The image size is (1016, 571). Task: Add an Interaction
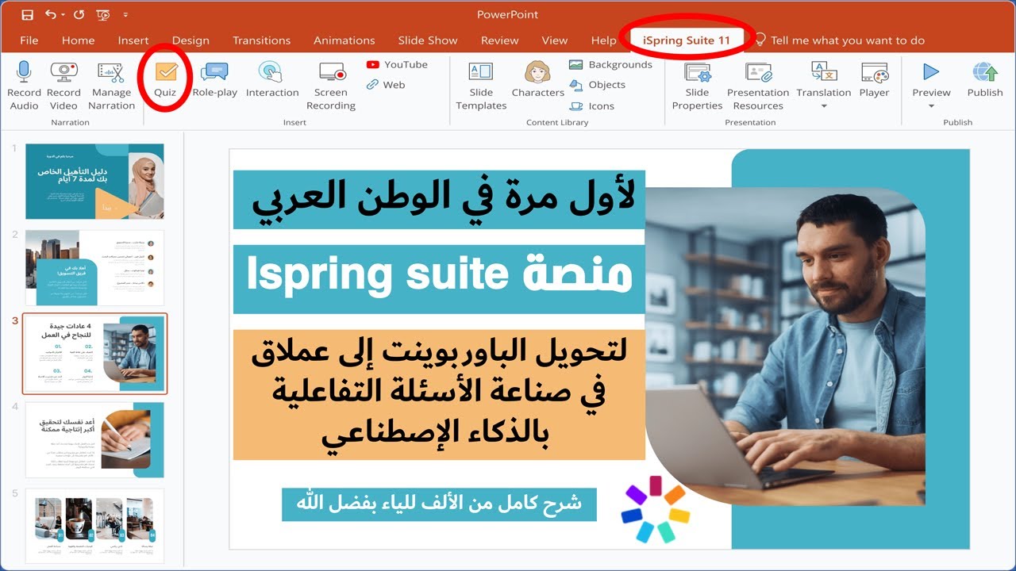coord(271,79)
